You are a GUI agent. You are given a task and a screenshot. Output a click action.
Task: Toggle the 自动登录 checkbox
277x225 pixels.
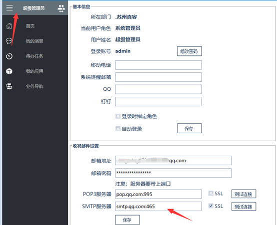(x=117, y=129)
